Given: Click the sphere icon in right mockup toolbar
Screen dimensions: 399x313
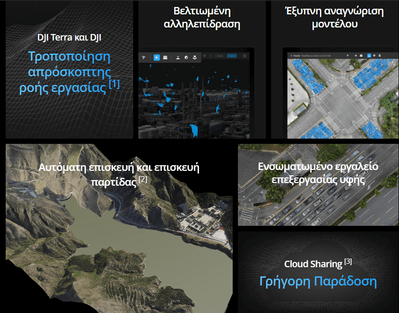Looking at the screenshot, I should 375,56.
